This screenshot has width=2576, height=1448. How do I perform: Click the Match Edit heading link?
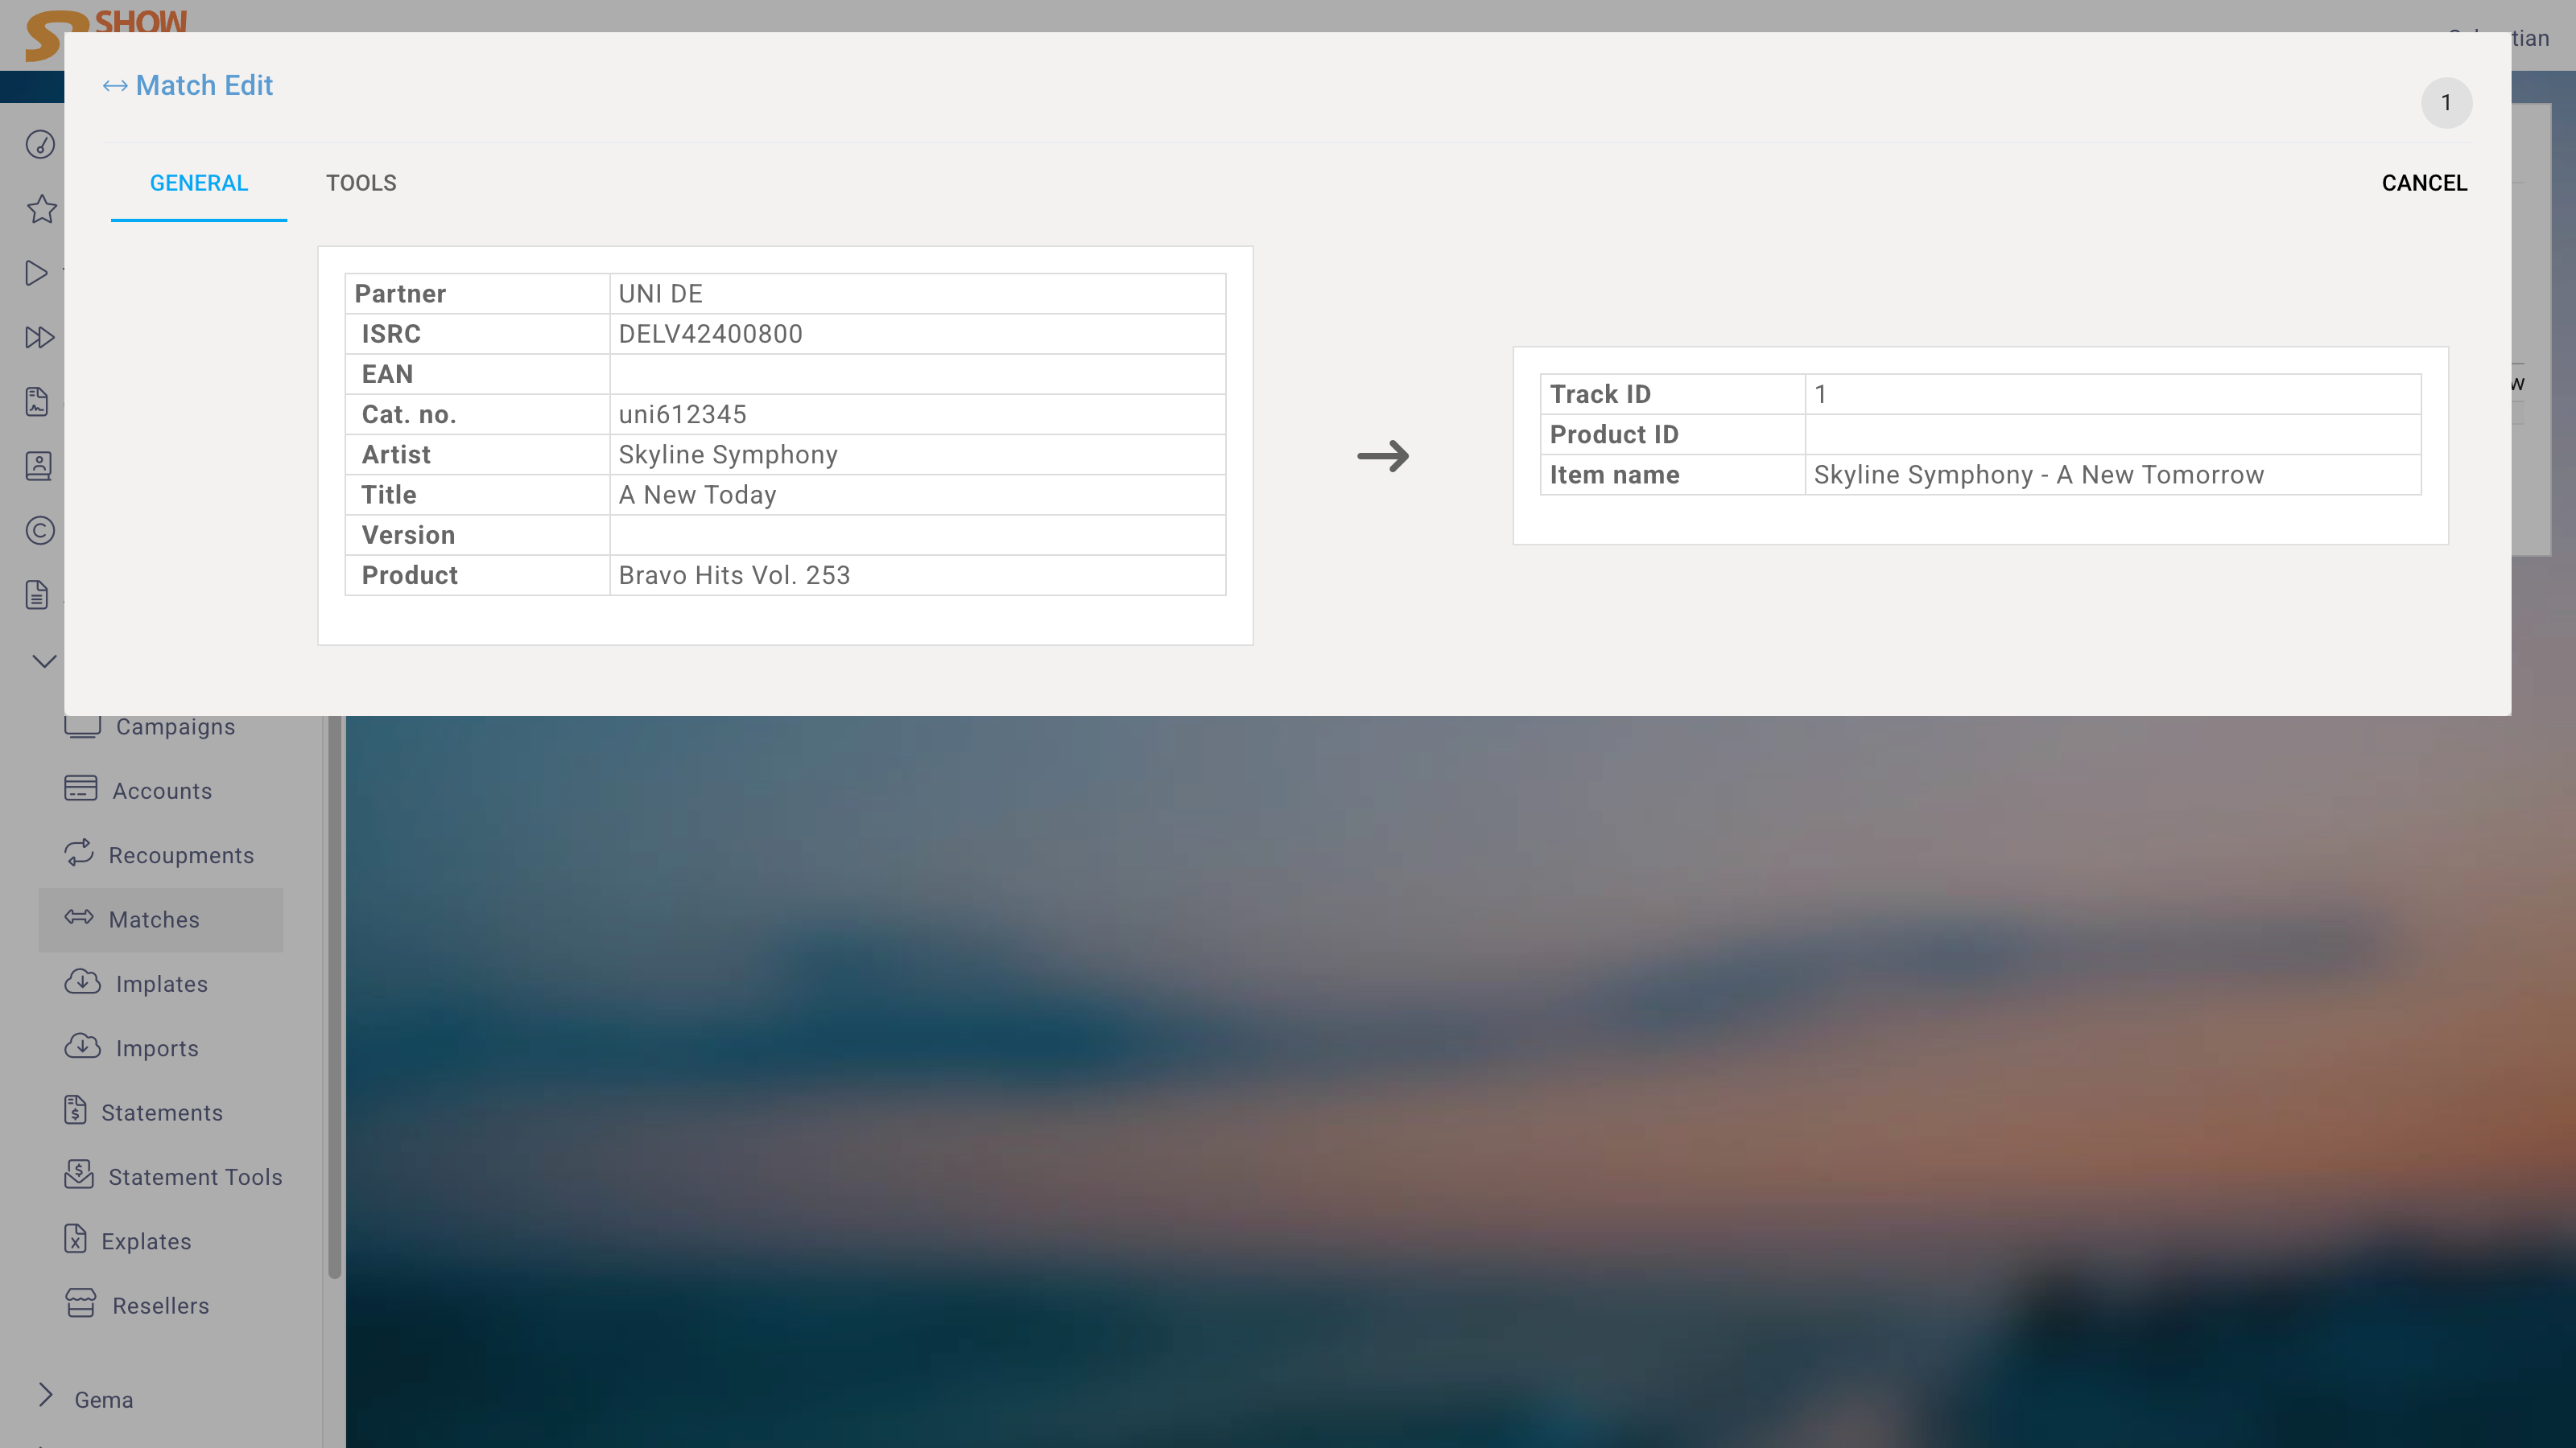tap(204, 86)
